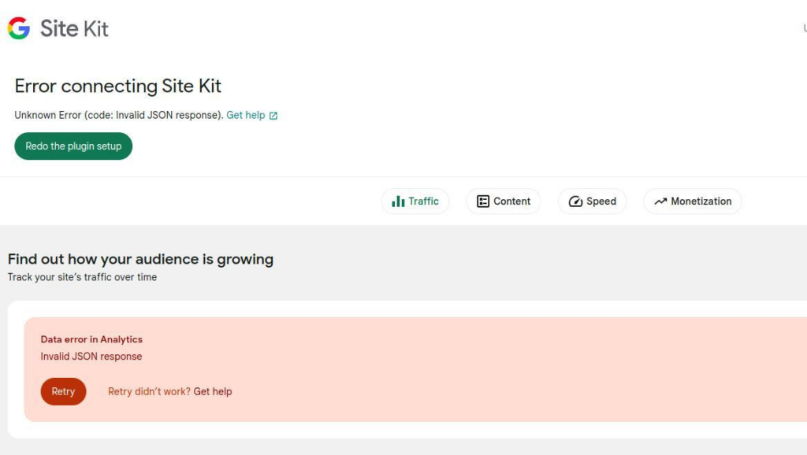
Task: Open the Monetization tab
Action: [x=692, y=201]
